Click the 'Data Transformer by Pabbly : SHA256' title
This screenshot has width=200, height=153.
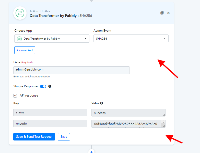tap(61, 16)
